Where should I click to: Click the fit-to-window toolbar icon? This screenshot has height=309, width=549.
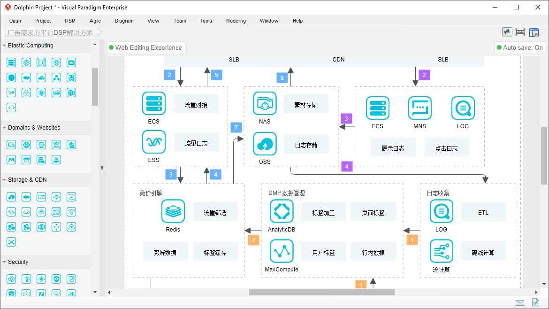pyautogui.click(x=520, y=32)
